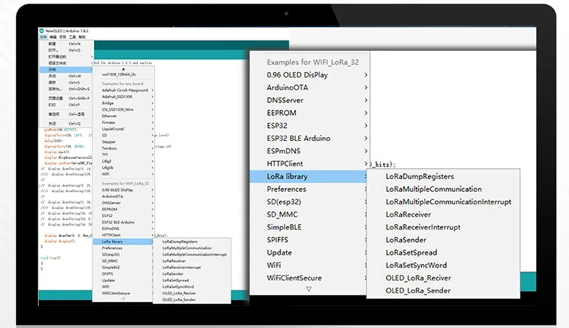Open the 编辑 menu in the menu bar

[x=52, y=37]
